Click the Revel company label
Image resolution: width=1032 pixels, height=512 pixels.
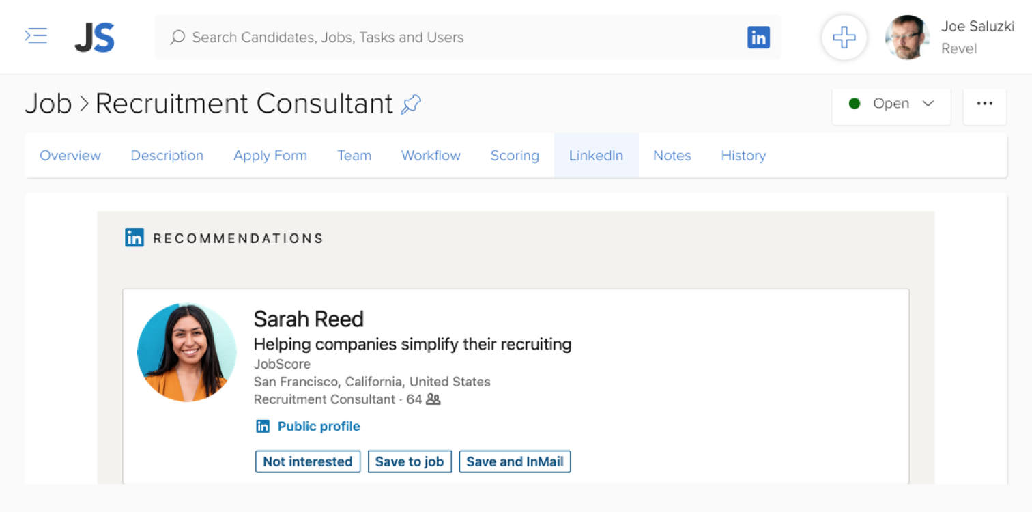pyautogui.click(x=959, y=48)
